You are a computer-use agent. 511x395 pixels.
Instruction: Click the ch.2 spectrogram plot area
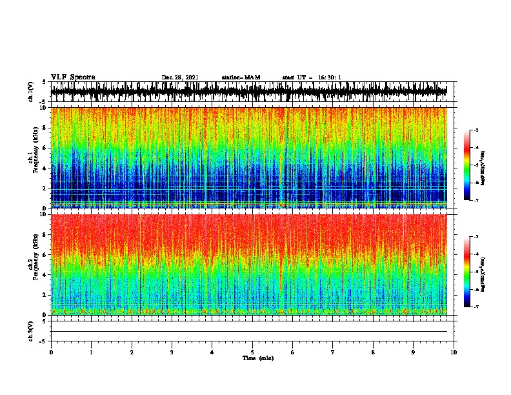pos(249,265)
